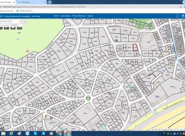Open the draw pencil tool widget
Screen dimensions: 185x136
pyautogui.click(x=7, y=28)
